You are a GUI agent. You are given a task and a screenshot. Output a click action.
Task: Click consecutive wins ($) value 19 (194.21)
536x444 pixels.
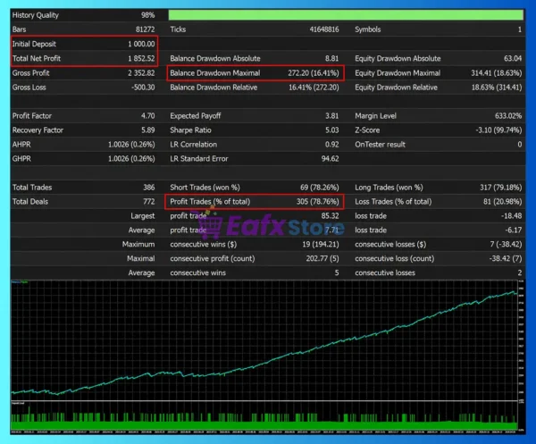pos(321,245)
